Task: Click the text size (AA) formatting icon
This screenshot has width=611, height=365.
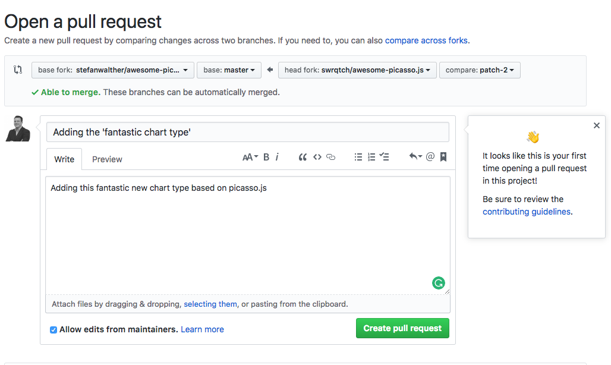Action: point(250,157)
